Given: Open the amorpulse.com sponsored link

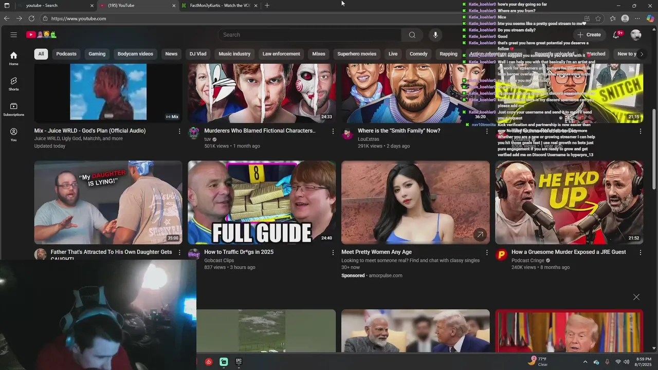Looking at the screenshot, I should tap(386, 275).
